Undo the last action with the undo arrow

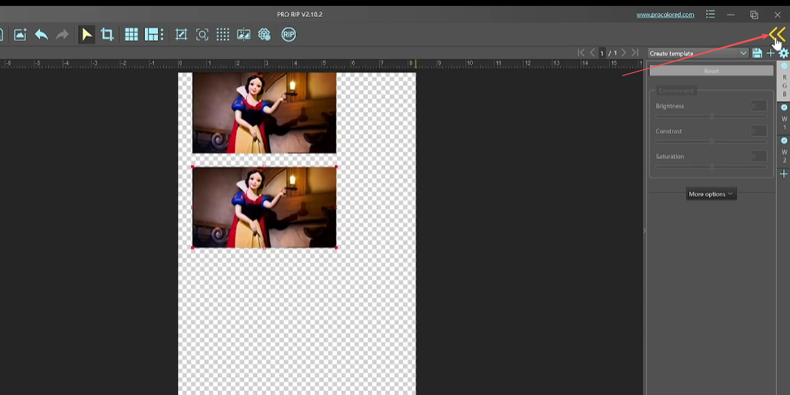point(41,35)
